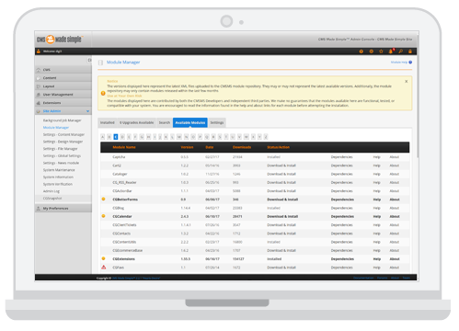Click the orange status dot on the CGCalendar row

click(103, 216)
